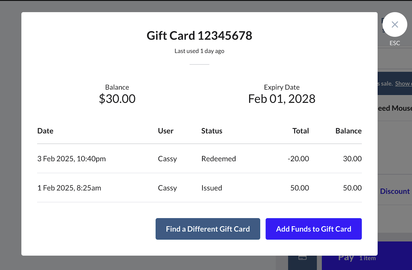Click the -20.00 redeemed total
412x270 pixels.
click(x=298, y=159)
